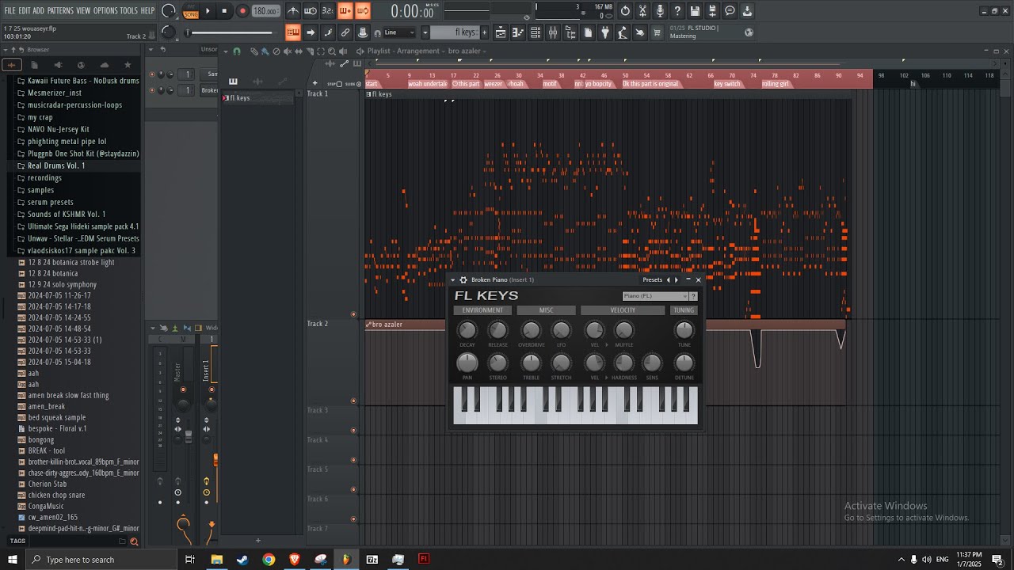Screen dimensions: 1014x570
Task: Open the VIEW menu
Action: pyautogui.click(x=83, y=10)
